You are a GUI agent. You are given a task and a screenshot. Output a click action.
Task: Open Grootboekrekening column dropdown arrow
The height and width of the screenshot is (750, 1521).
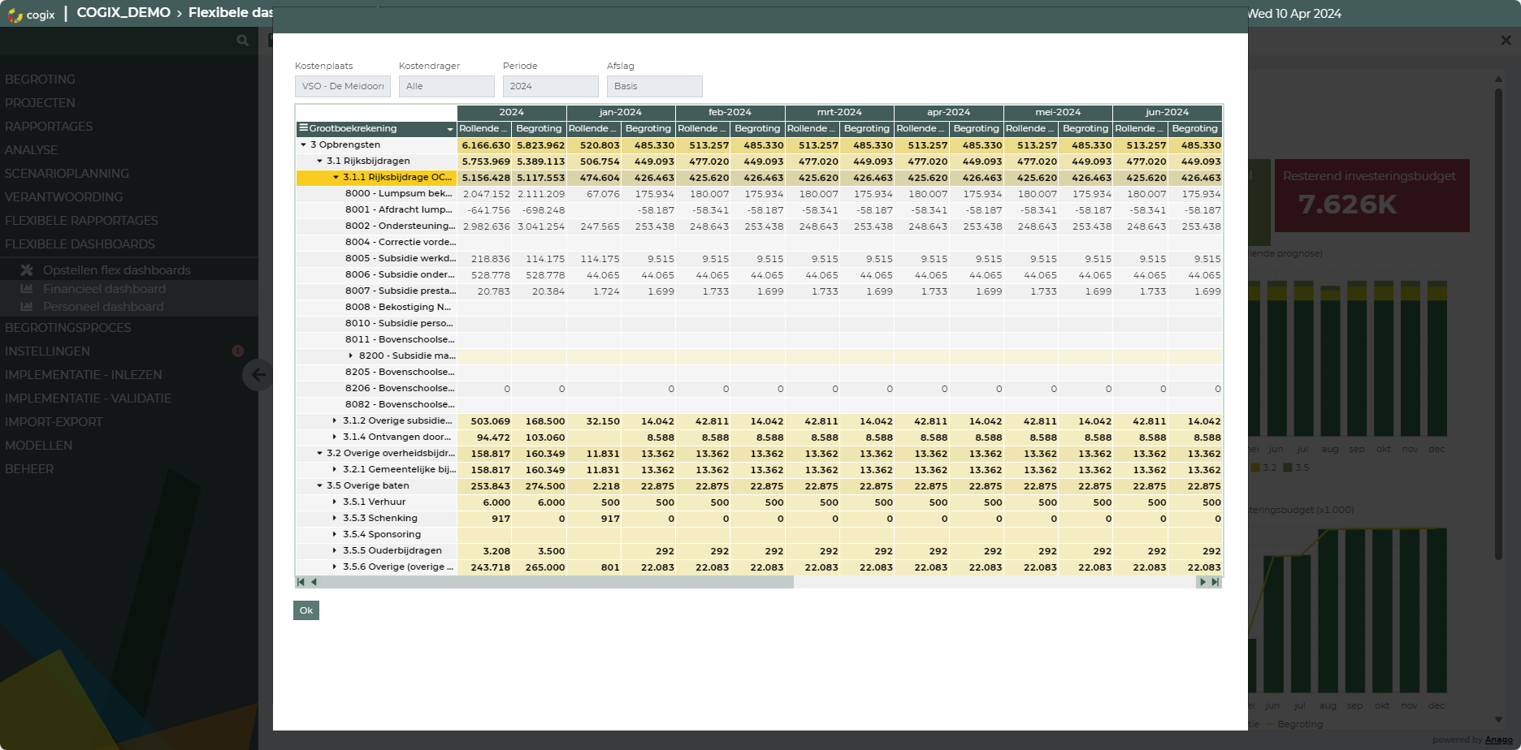450,129
